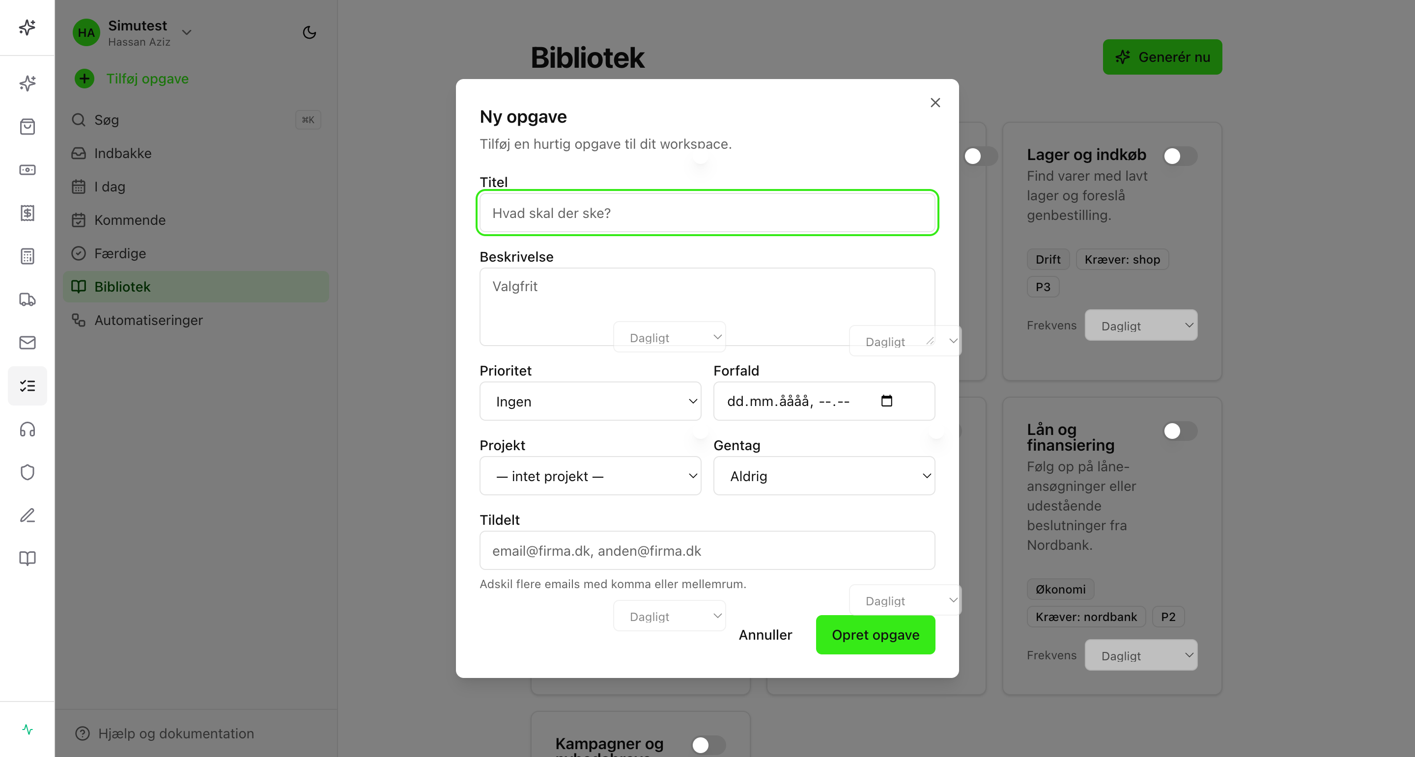Open the shopping bag icon in rail
The image size is (1415, 757).
click(27, 127)
